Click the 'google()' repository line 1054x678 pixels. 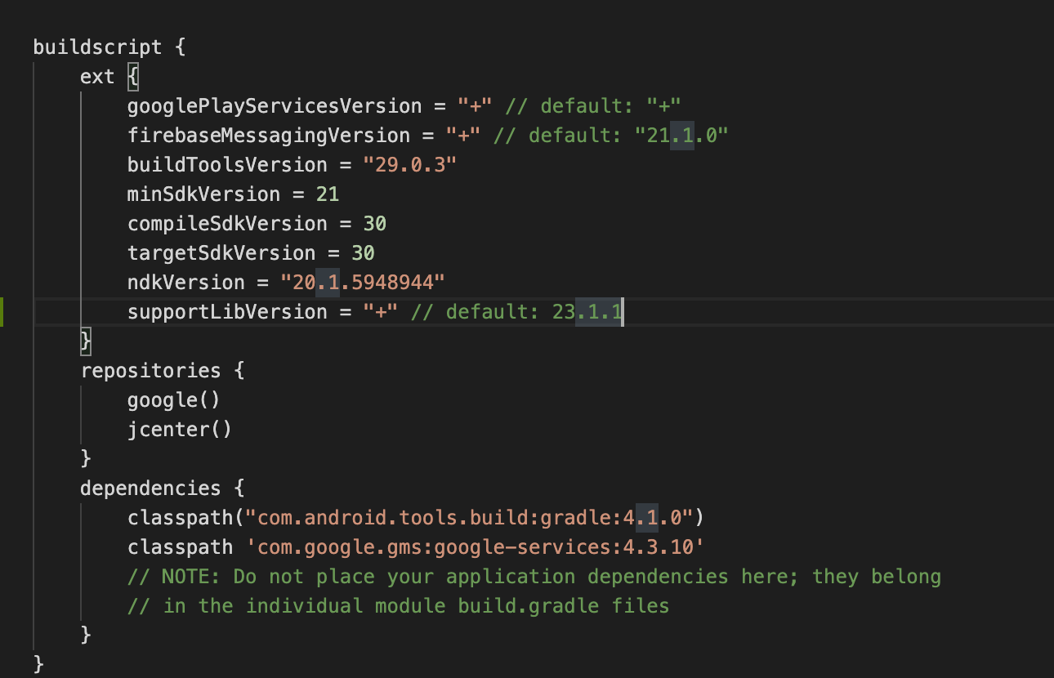click(x=174, y=399)
